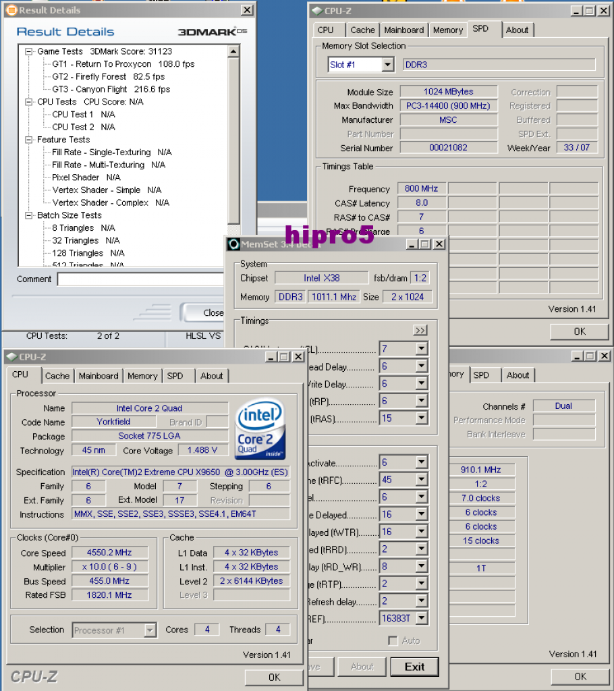Switch to the Mainboard tab in SPD window
This screenshot has width=614, height=691.
(x=403, y=30)
